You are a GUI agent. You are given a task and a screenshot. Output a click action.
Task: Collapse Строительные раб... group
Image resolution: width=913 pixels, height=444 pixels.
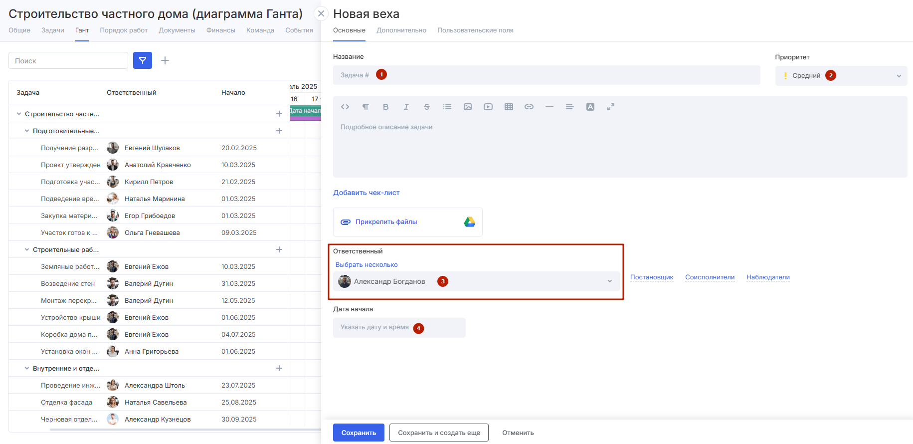[27, 249]
